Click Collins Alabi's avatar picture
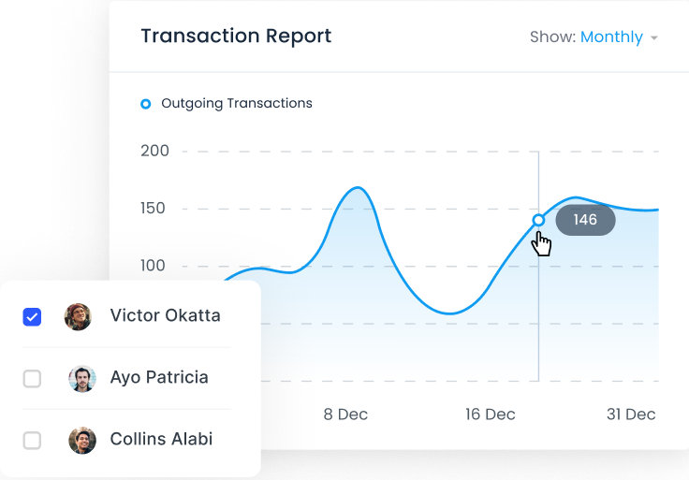The width and height of the screenshot is (689, 480). click(x=82, y=440)
